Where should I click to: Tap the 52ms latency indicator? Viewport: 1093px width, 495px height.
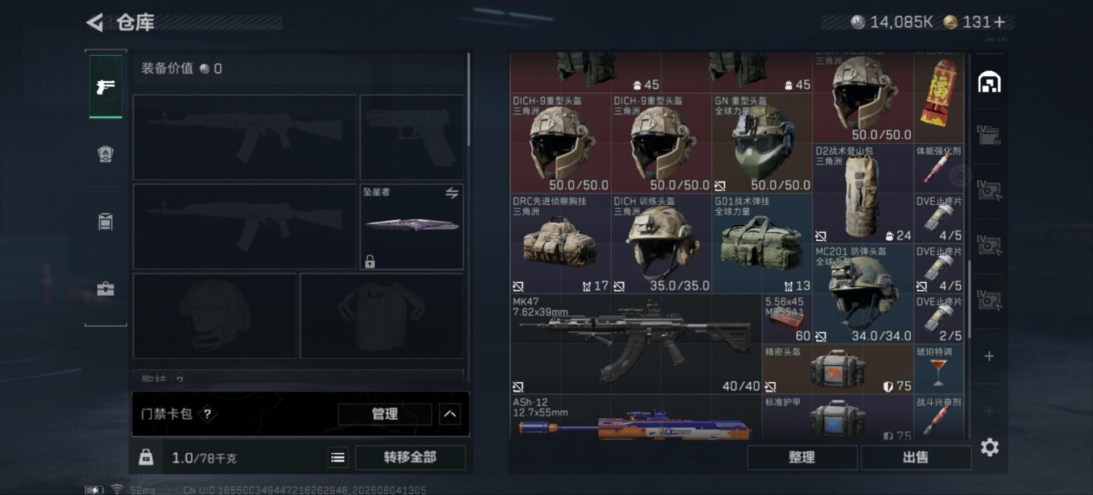[142, 490]
